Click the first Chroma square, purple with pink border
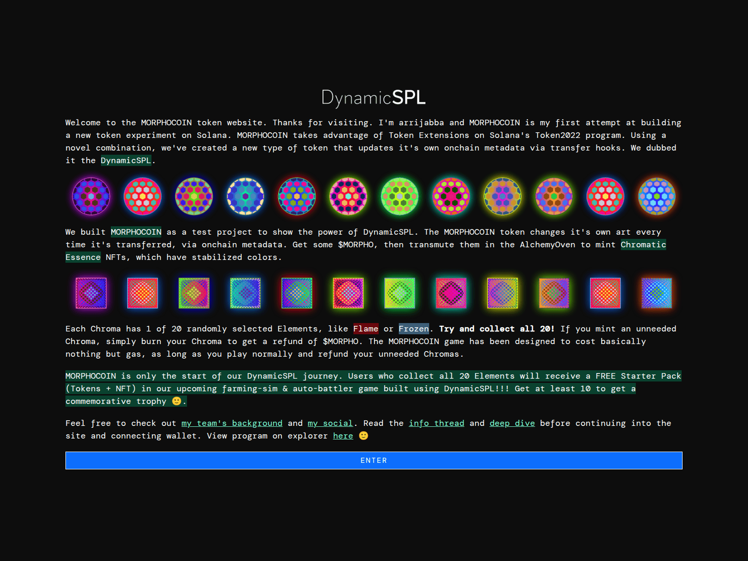This screenshot has width=748, height=561. tap(91, 293)
